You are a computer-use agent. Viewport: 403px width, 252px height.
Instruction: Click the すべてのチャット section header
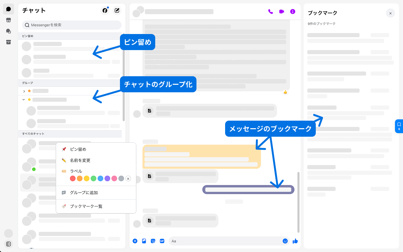(70, 134)
